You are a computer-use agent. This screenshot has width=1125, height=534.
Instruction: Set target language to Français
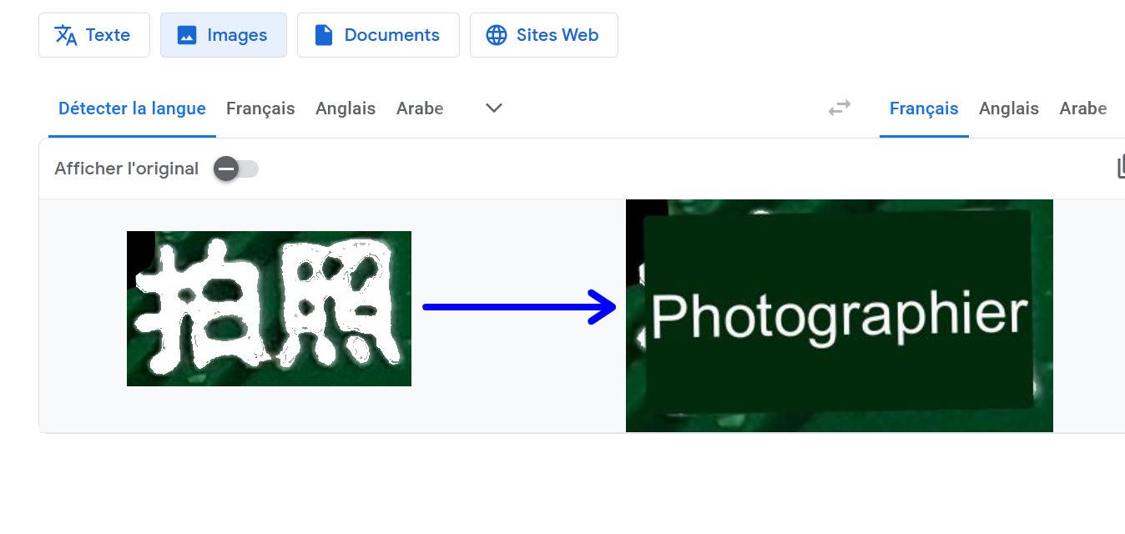924,108
